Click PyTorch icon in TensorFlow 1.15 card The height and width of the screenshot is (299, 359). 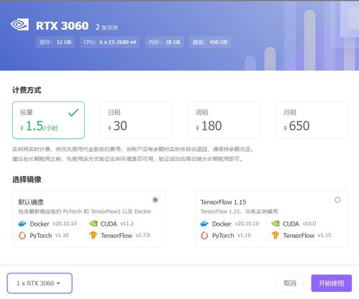tap(204, 236)
